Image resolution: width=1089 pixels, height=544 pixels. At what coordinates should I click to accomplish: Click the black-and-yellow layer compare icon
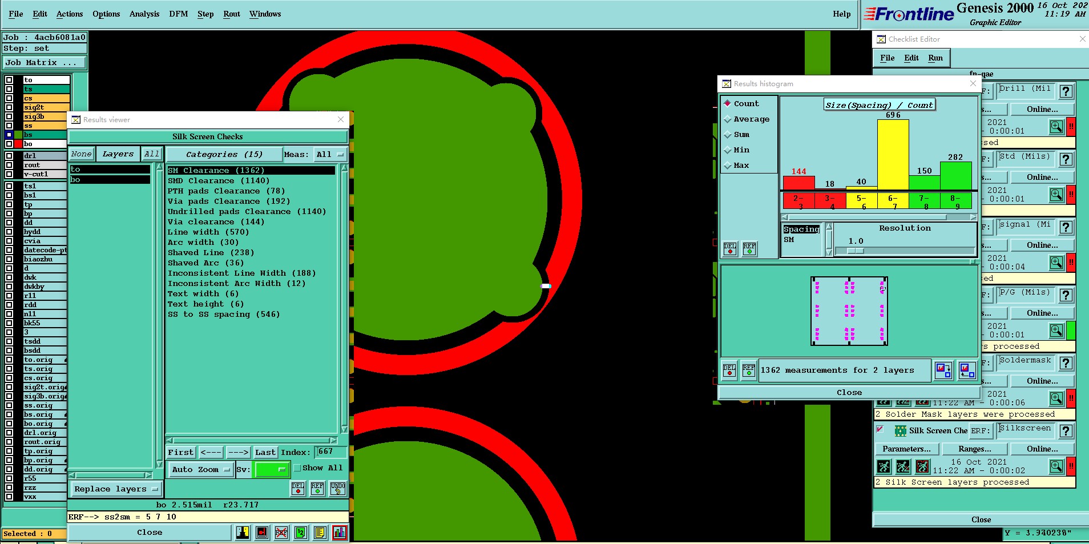tap(243, 533)
